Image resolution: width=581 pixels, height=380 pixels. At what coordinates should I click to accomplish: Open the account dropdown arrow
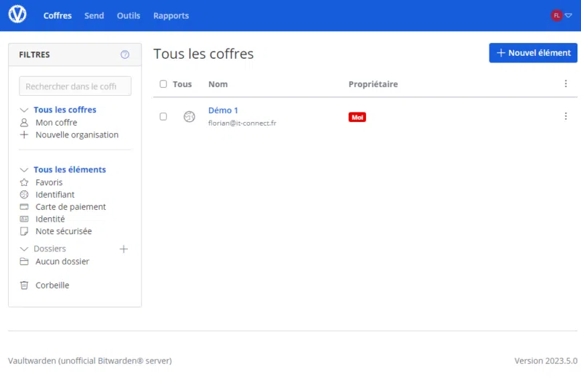click(569, 15)
